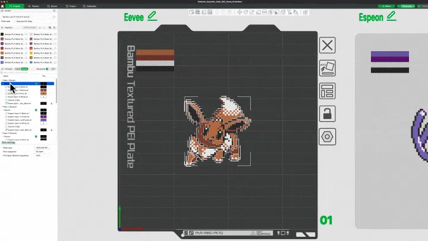Open plate settings hexagon icon
Image resolution: width=428 pixels, height=241 pixels.
click(328, 137)
